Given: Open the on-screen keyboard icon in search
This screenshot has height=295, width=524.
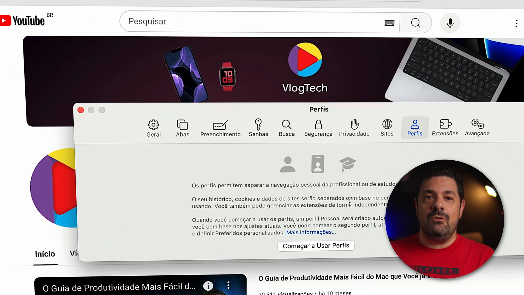Looking at the screenshot, I should pos(389,23).
